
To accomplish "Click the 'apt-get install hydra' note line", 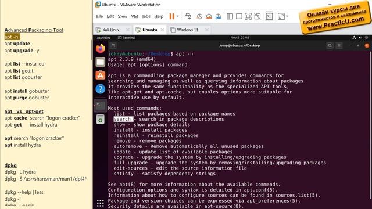I will tap(31, 125).
